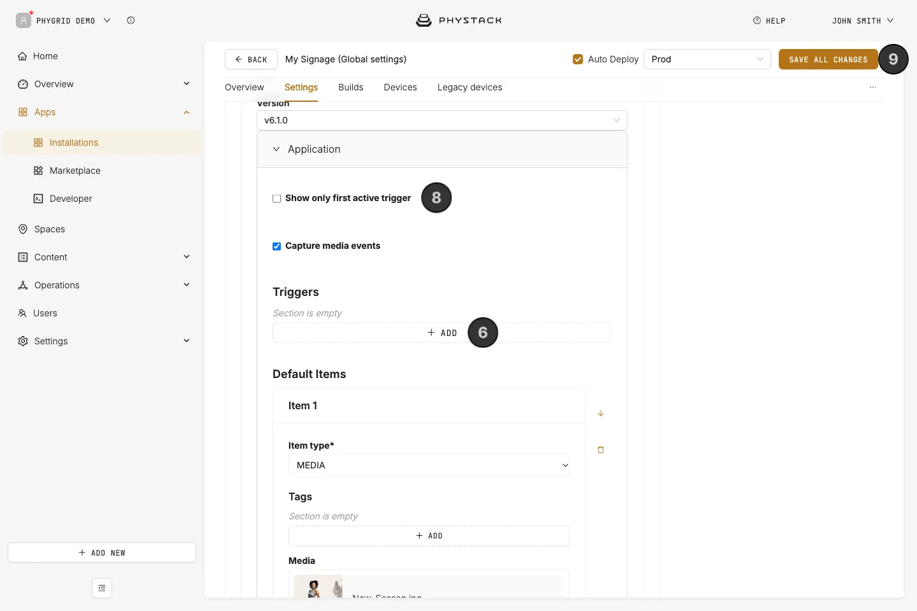Click the Phygrid Demo tenant avatar
Viewport: 917px width, 611px height.
click(x=24, y=20)
